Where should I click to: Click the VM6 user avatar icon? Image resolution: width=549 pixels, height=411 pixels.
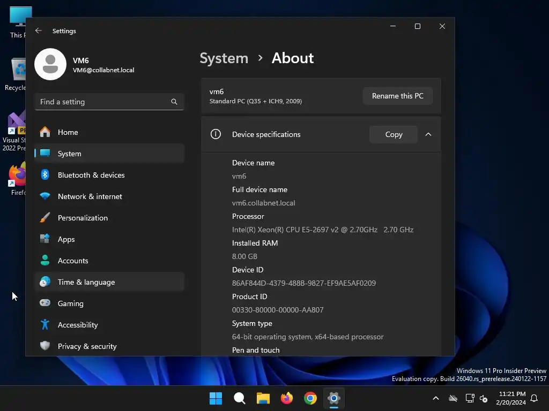click(x=50, y=64)
